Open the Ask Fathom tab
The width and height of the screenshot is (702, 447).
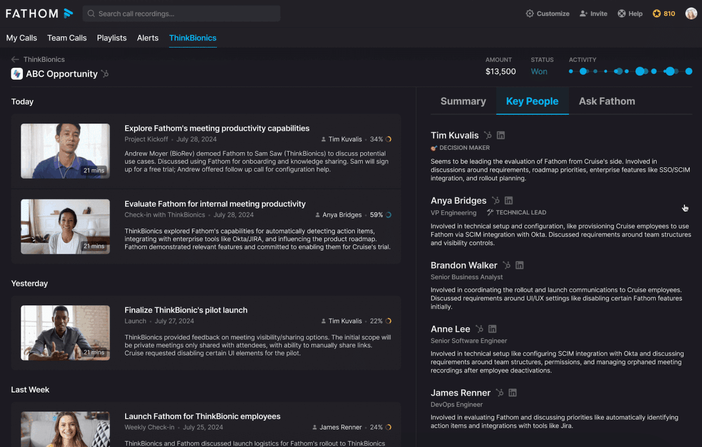607,101
